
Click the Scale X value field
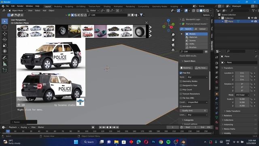242,99
